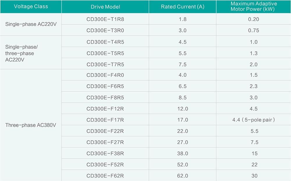Select the Single-phase AC220V voltage class cell

31,24
